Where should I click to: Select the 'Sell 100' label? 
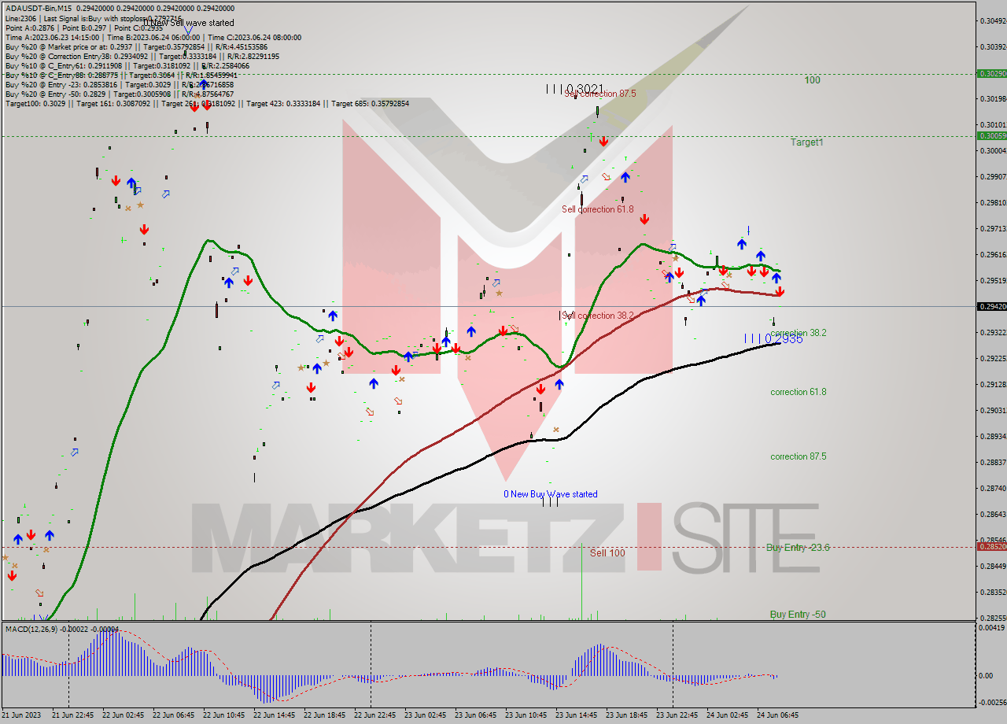click(x=607, y=553)
